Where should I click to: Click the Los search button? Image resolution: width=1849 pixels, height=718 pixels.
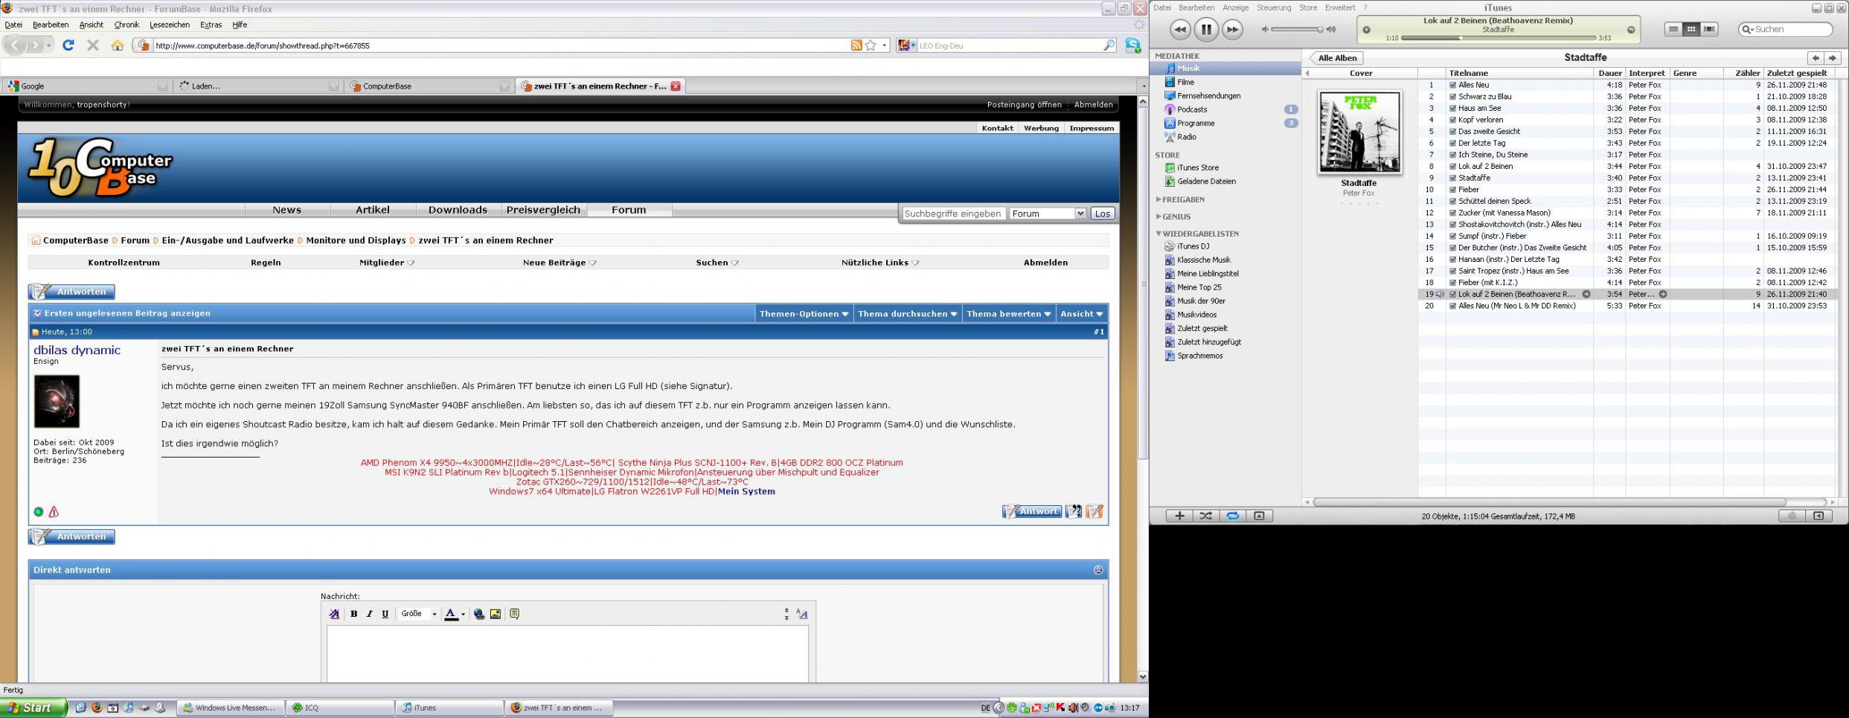tap(1102, 214)
